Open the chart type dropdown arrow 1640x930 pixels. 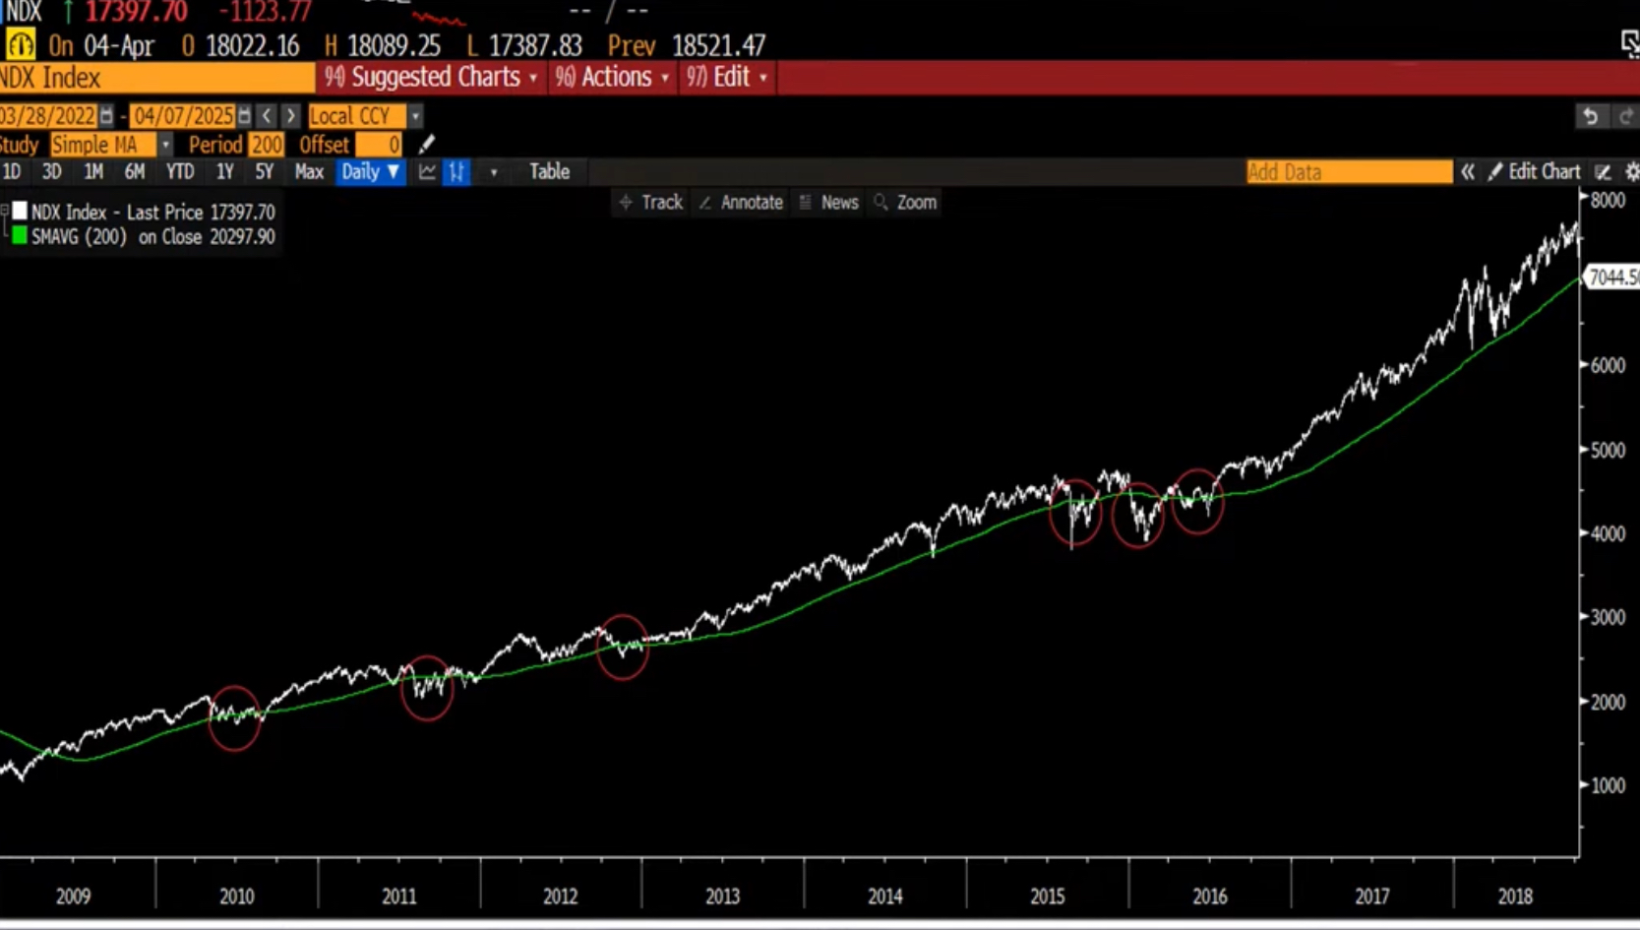[494, 172]
